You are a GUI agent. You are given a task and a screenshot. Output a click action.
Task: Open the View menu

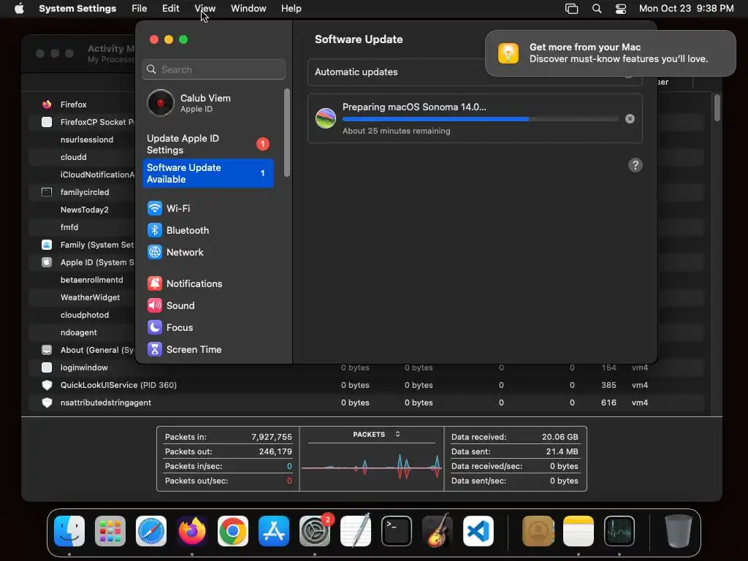point(205,9)
